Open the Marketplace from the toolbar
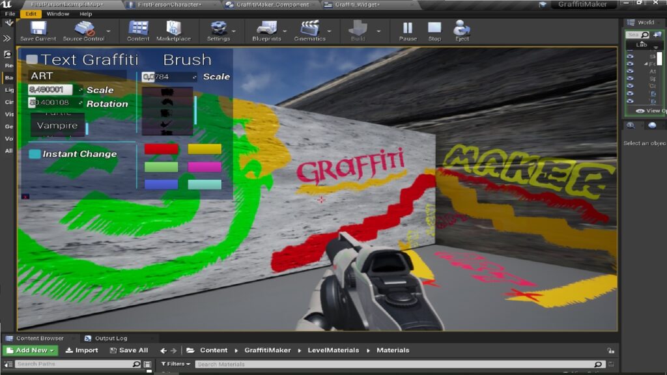667x375 pixels. tap(173, 29)
